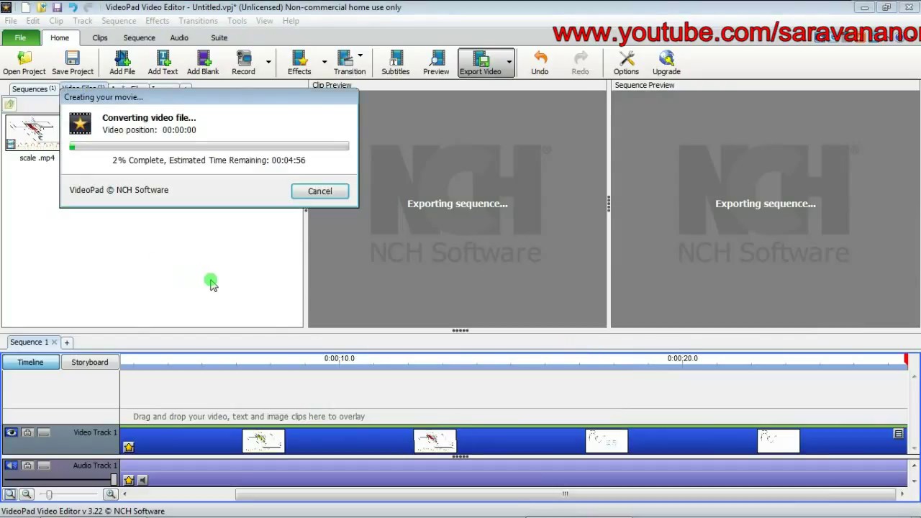
Task: Close the Sequence 1 tab
Action: (54, 342)
